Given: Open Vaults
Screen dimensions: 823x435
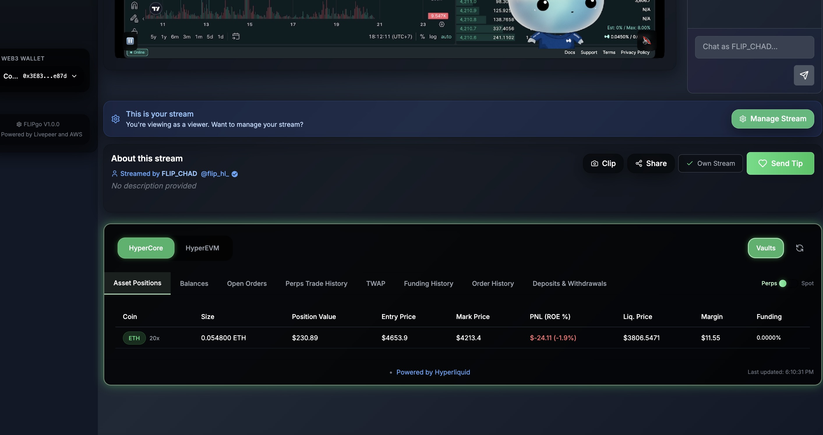Looking at the screenshot, I should [766, 248].
